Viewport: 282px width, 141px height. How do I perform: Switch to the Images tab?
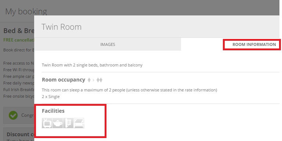[108, 44]
